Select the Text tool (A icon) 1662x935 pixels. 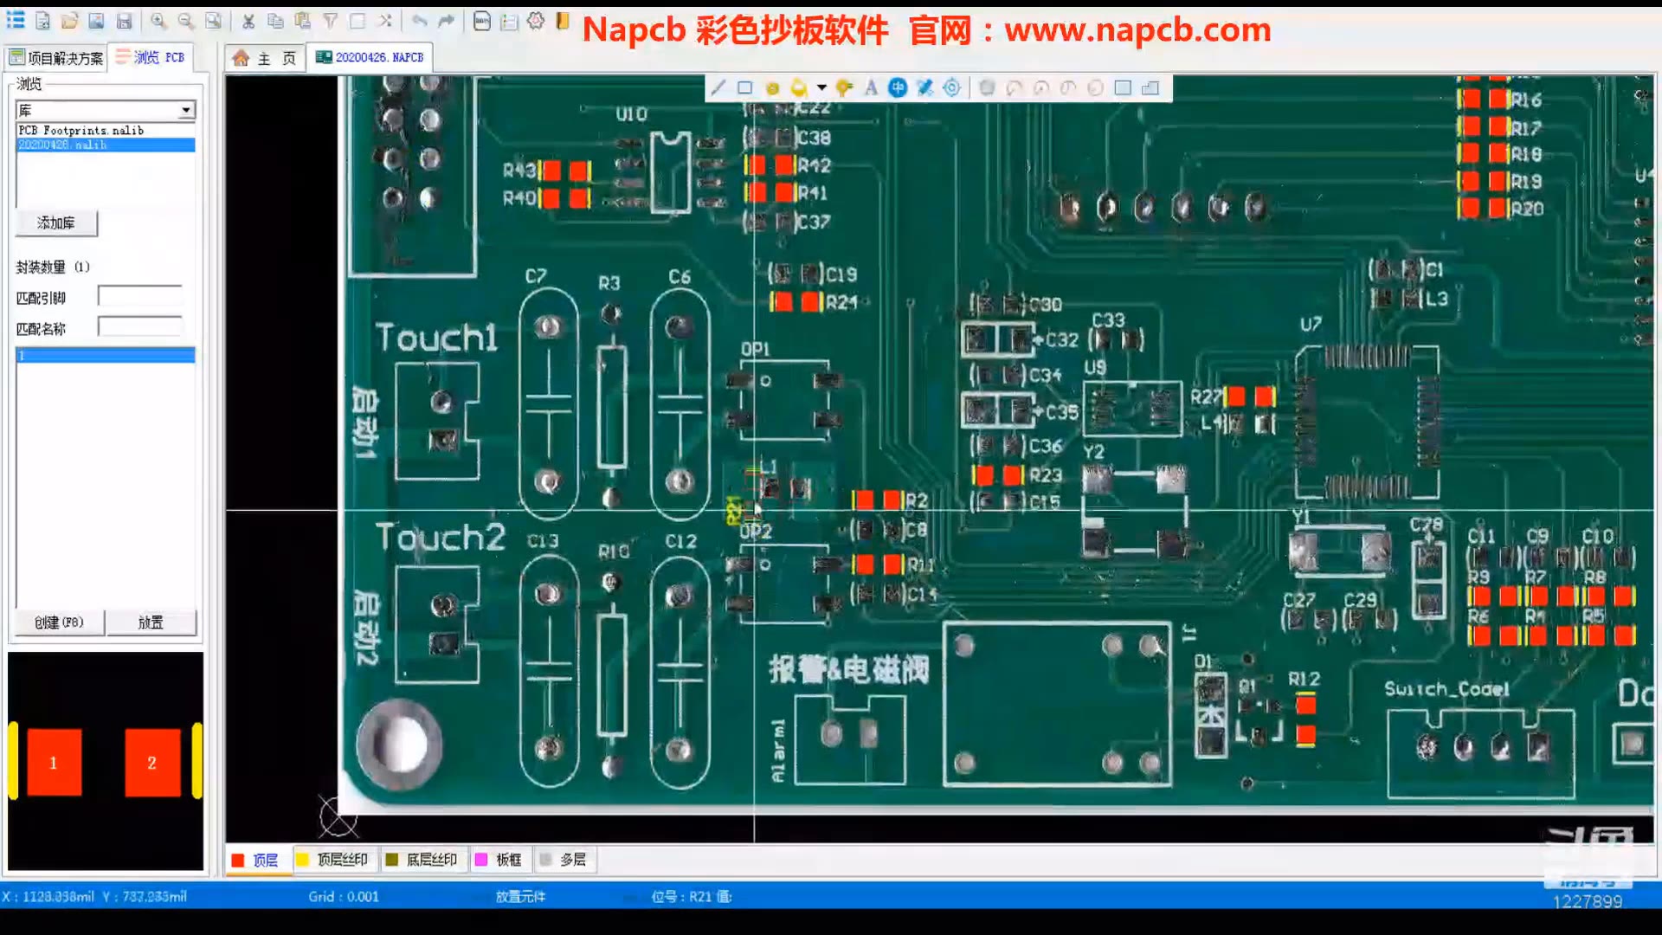pyautogui.click(x=871, y=87)
